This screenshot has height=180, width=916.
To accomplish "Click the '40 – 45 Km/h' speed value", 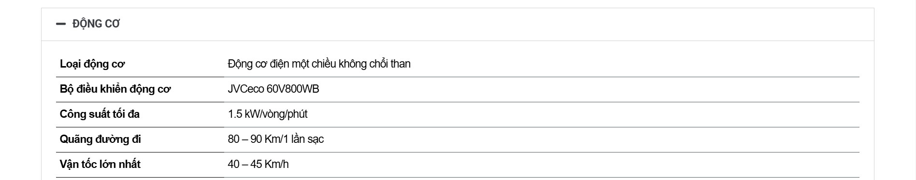I will (x=258, y=165).
